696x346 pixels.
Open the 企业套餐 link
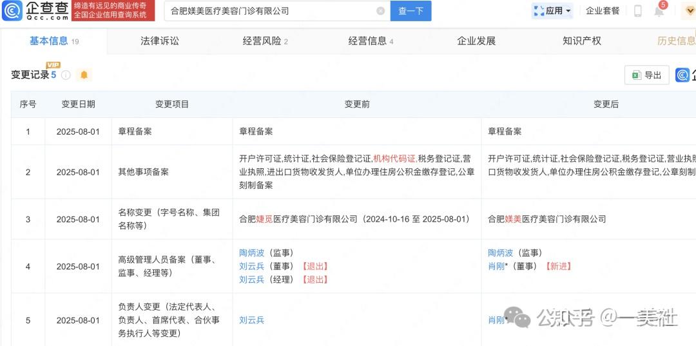(603, 11)
